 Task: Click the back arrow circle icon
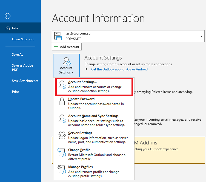[x=7, y=16]
